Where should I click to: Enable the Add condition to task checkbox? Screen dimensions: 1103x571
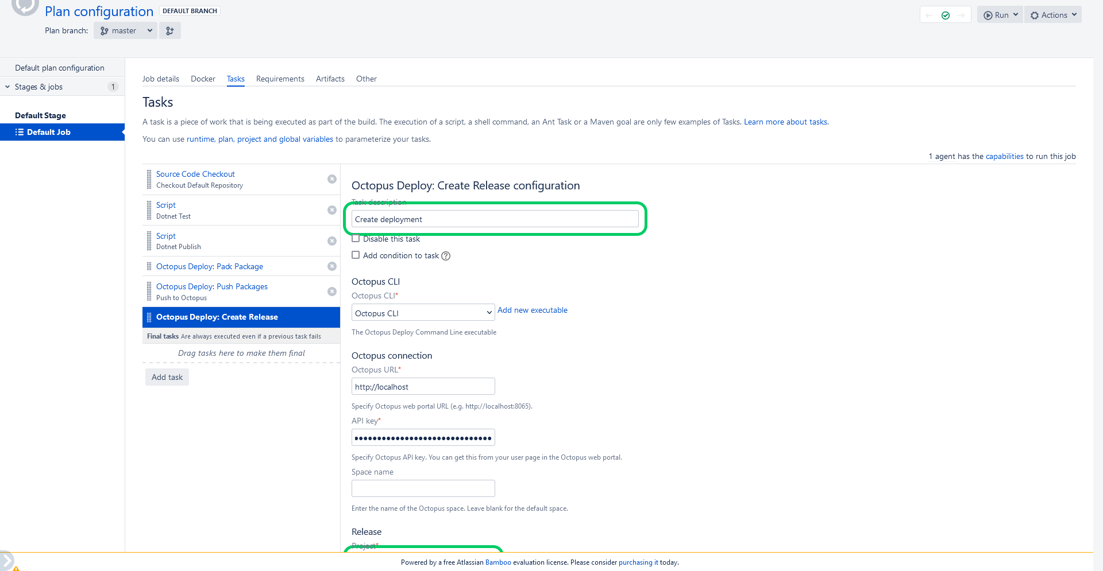[356, 255]
